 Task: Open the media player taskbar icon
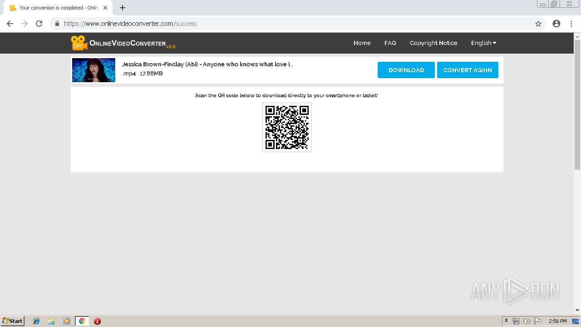pos(67,321)
